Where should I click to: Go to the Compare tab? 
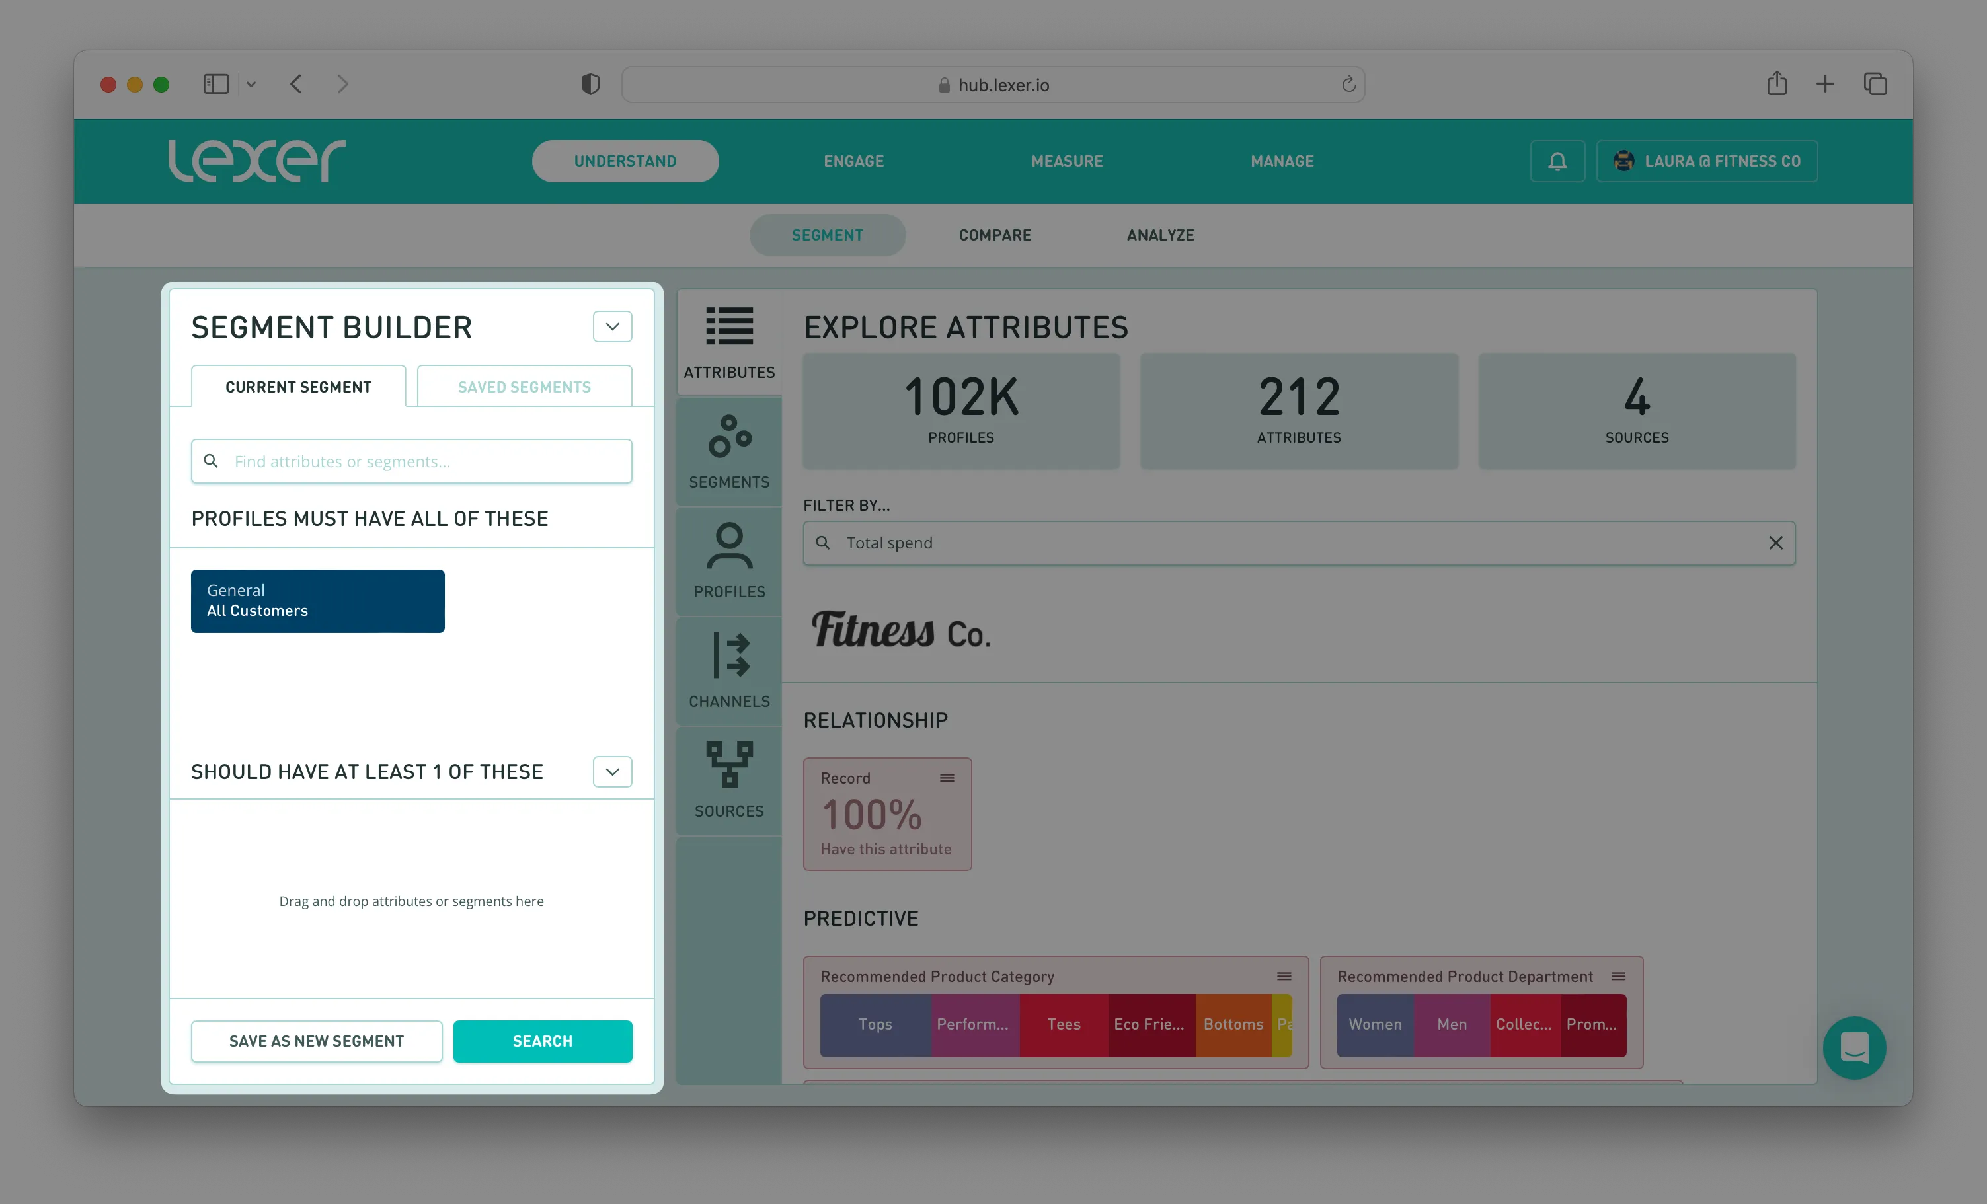[x=994, y=235]
